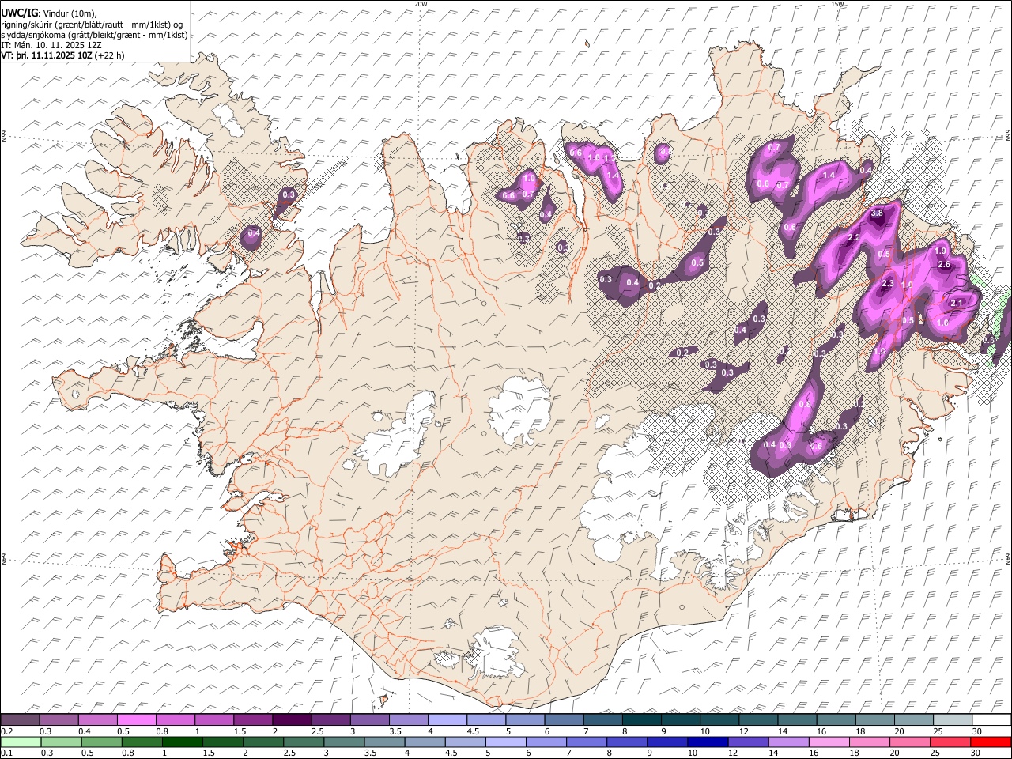The width and height of the screenshot is (1012, 759).
Task: Select the bright red swatch above 30
Action: (991, 742)
